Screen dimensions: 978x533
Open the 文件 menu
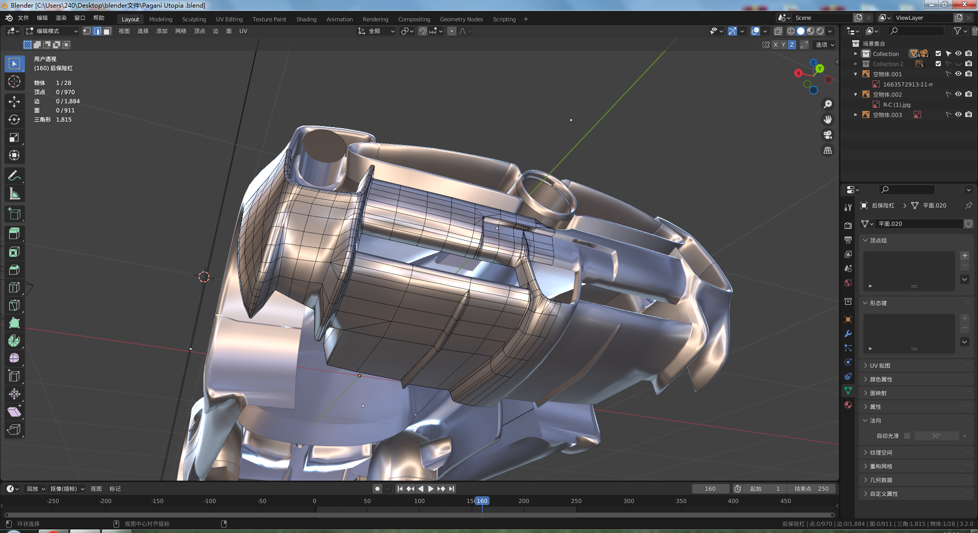tap(23, 18)
